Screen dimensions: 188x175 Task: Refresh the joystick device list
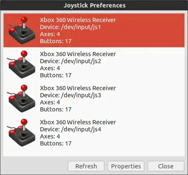86,166
